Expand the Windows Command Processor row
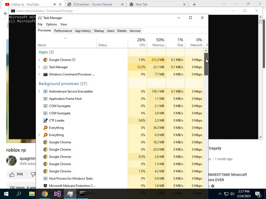 [39, 74]
